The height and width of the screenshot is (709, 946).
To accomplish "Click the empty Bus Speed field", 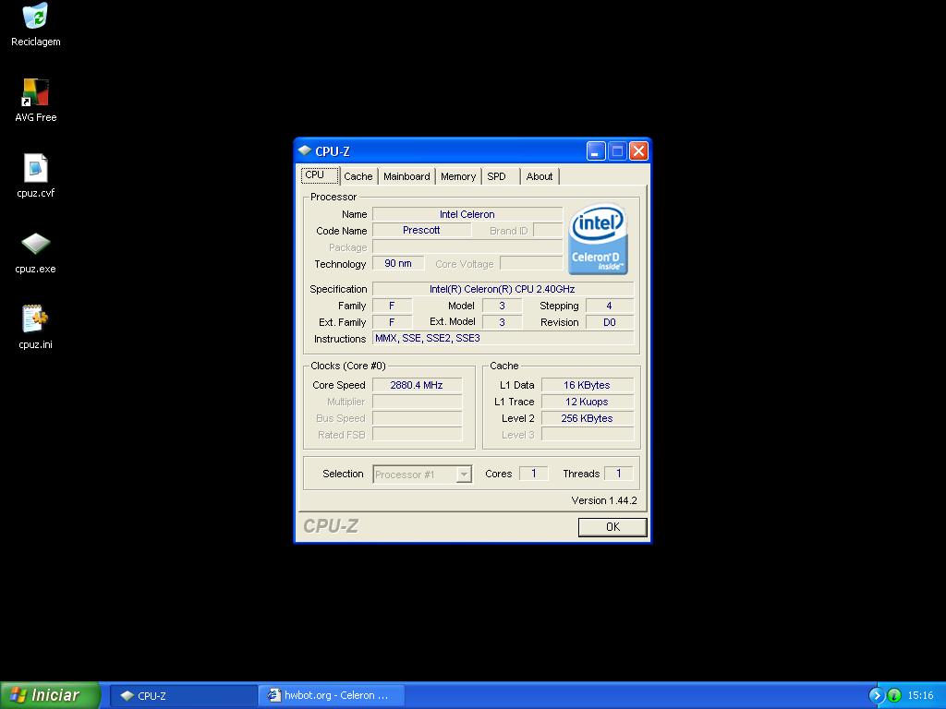I will tap(417, 418).
